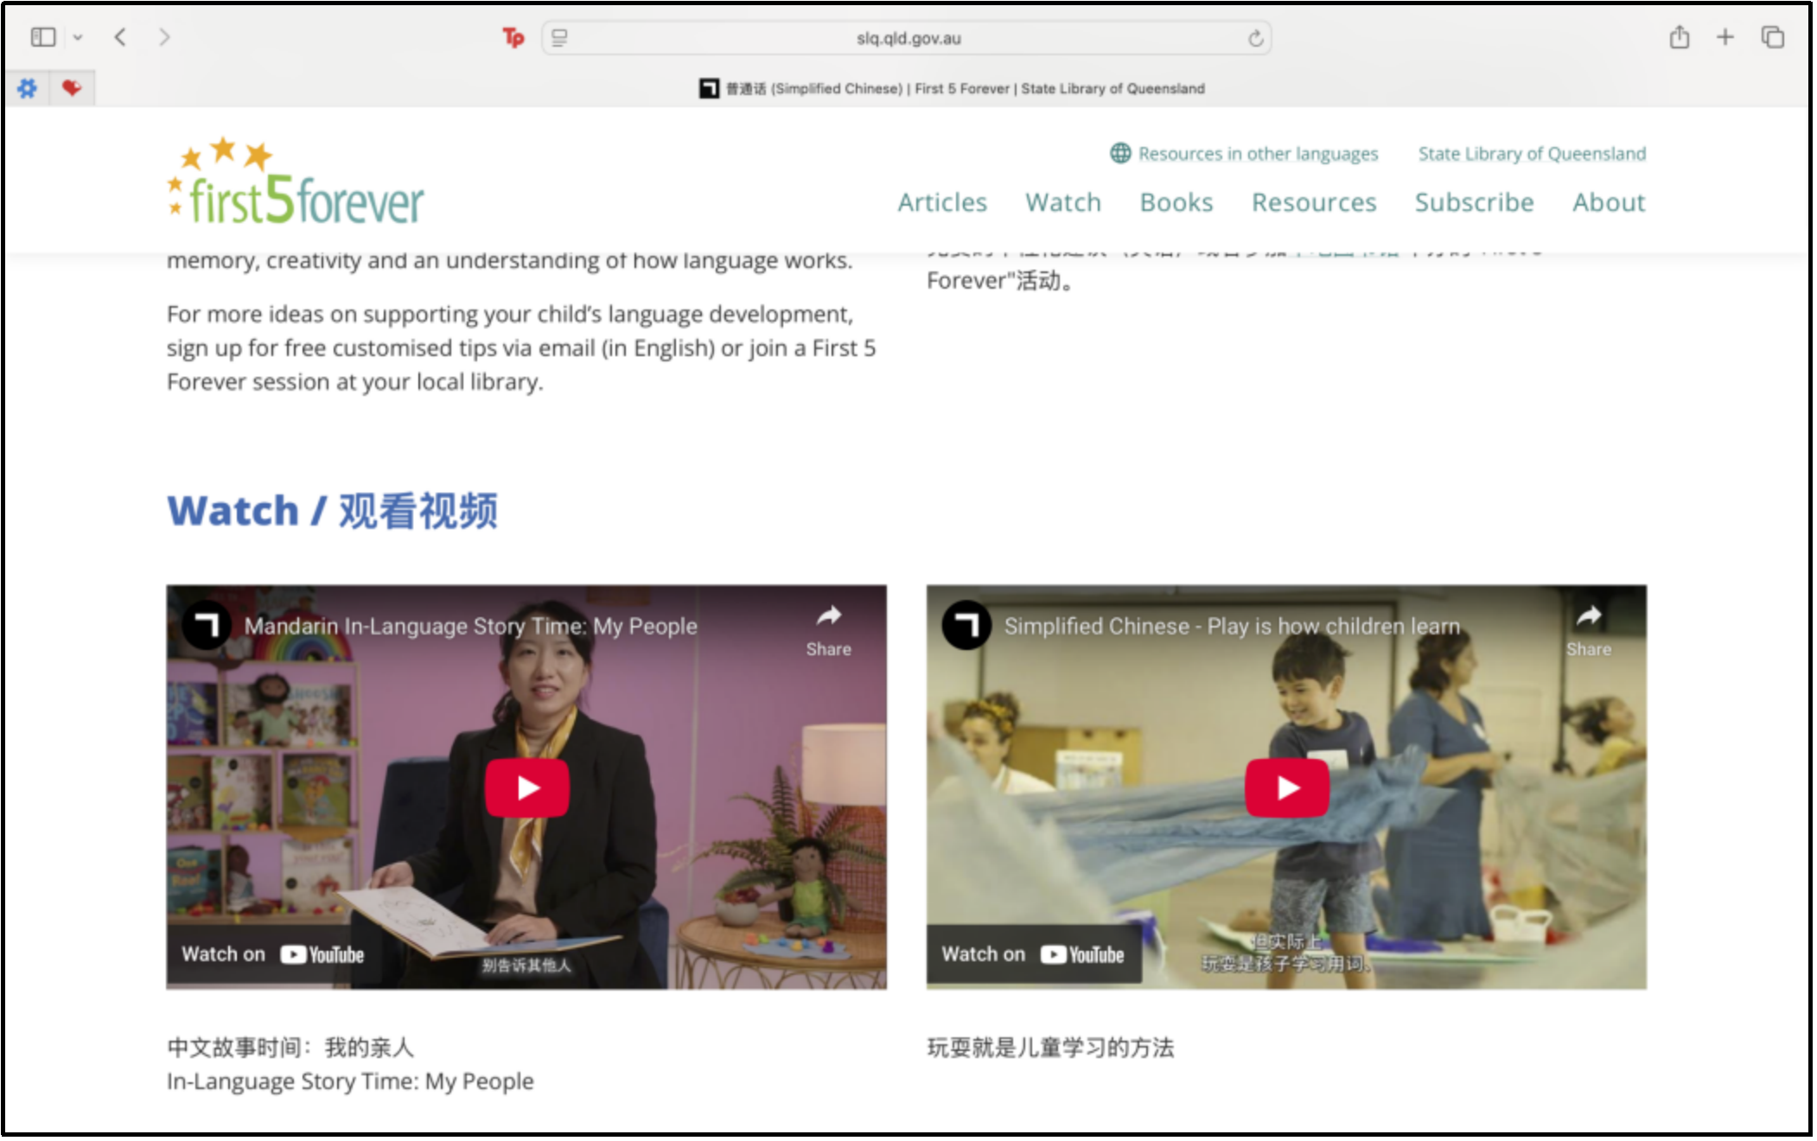Open the Share icon in toolbar
Image resolution: width=1817 pixels, height=1141 pixels.
1679,37
